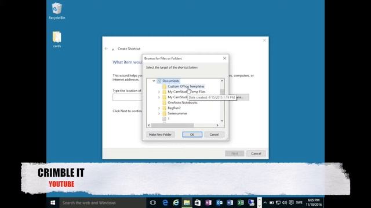Launch Internet Explorer from the taskbar
The height and width of the screenshot is (208, 371).
coord(176,203)
